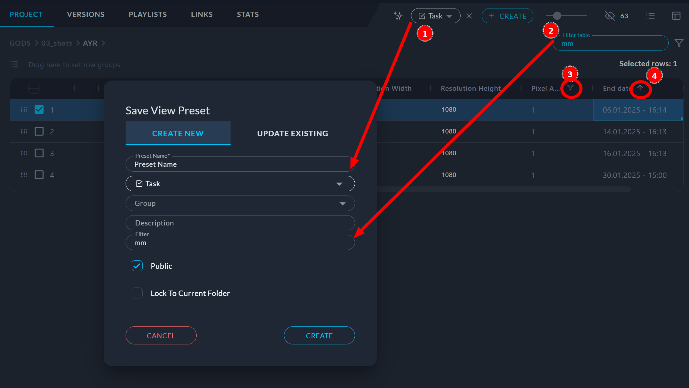Click Create button in dialog
Screen dimensions: 689x388
(x=319, y=335)
